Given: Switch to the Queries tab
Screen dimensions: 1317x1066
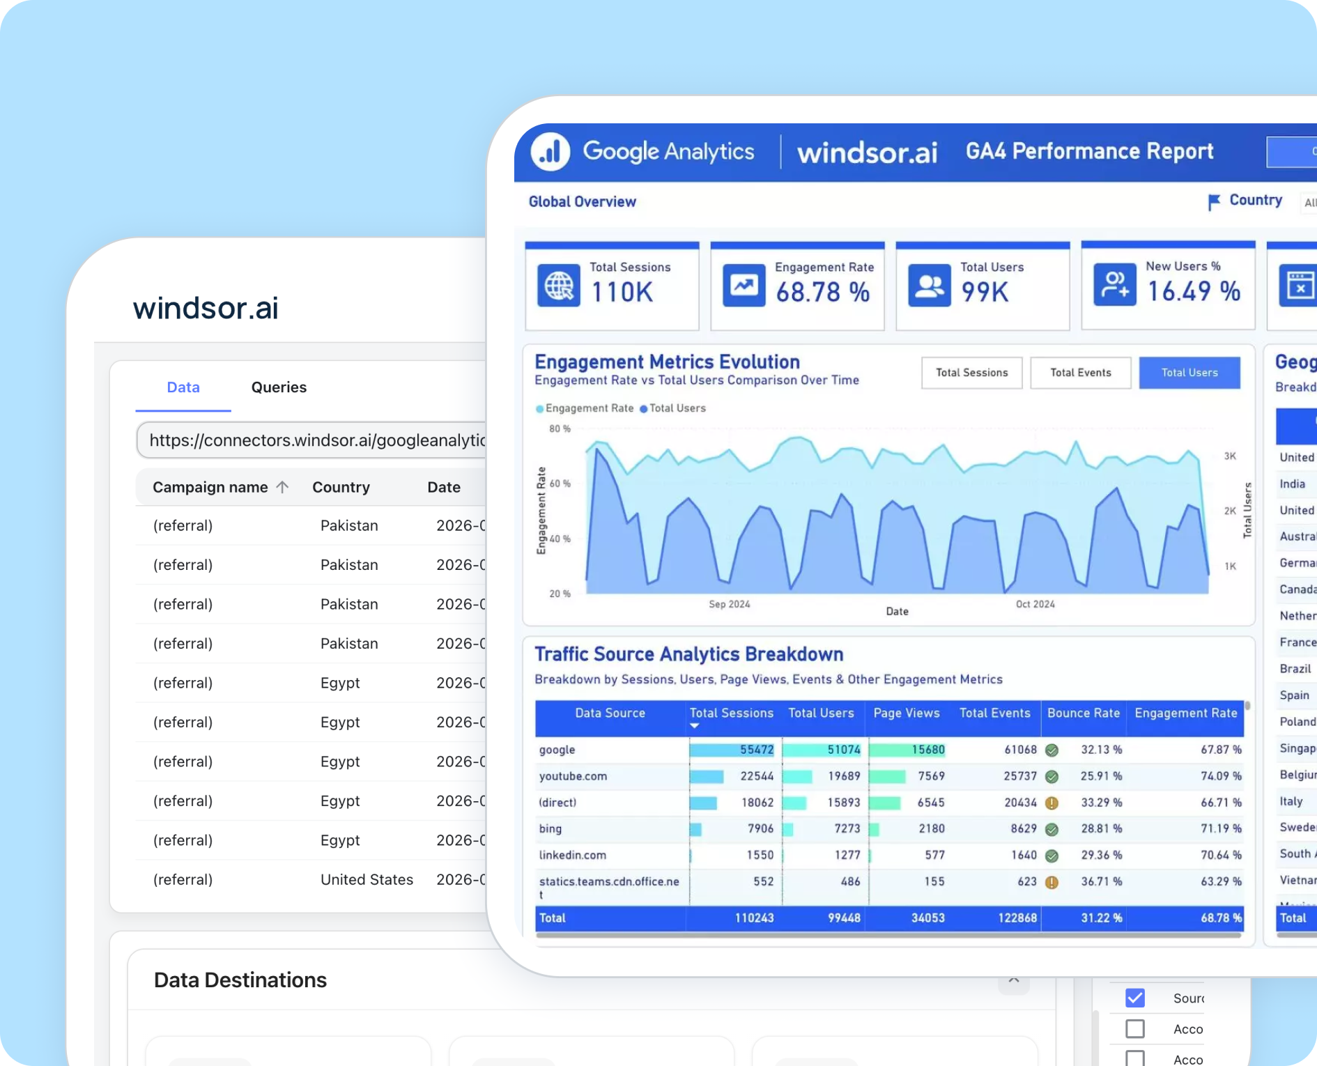Looking at the screenshot, I should point(278,387).
